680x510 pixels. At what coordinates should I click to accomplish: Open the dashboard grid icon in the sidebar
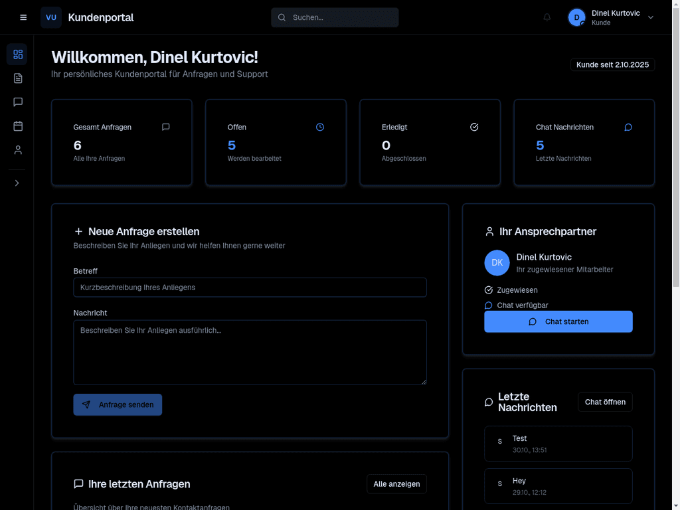[x=17, y=54]
